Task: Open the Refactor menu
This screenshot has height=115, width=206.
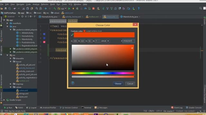Action: [45, 4]
